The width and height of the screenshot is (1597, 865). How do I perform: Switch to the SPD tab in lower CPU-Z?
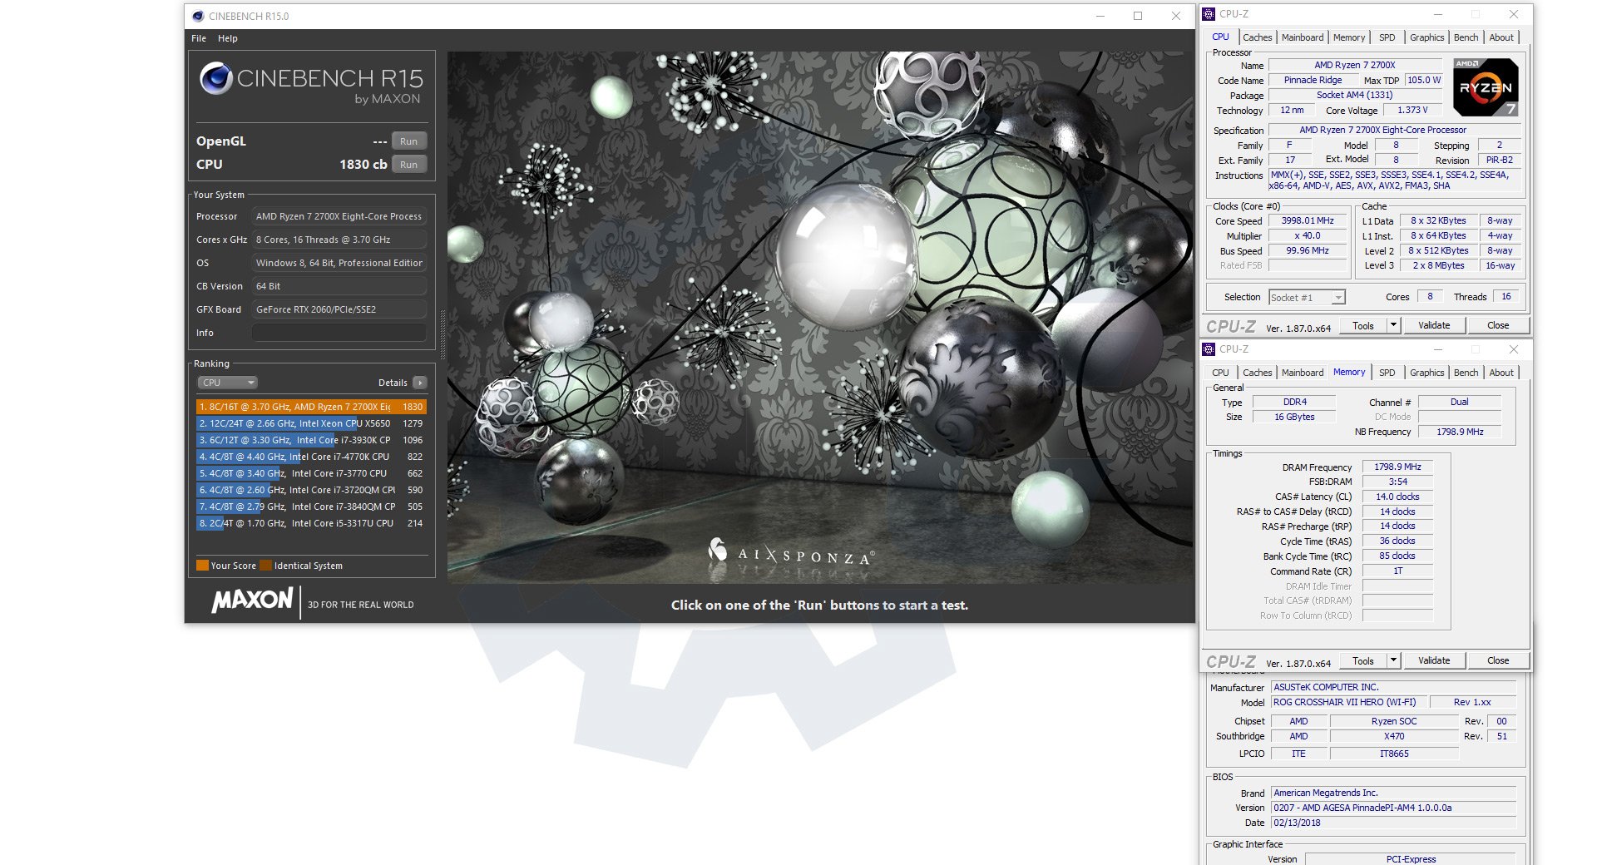[x=1387, y=373]
